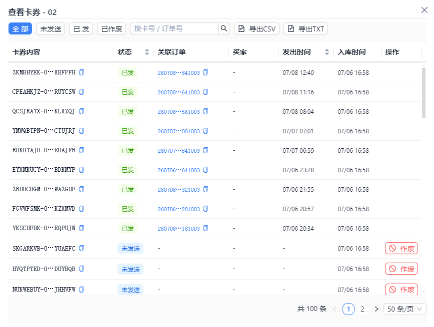
Task: Copy card code FGVWFSMK-0…KZXMVD
Action: 81,209
